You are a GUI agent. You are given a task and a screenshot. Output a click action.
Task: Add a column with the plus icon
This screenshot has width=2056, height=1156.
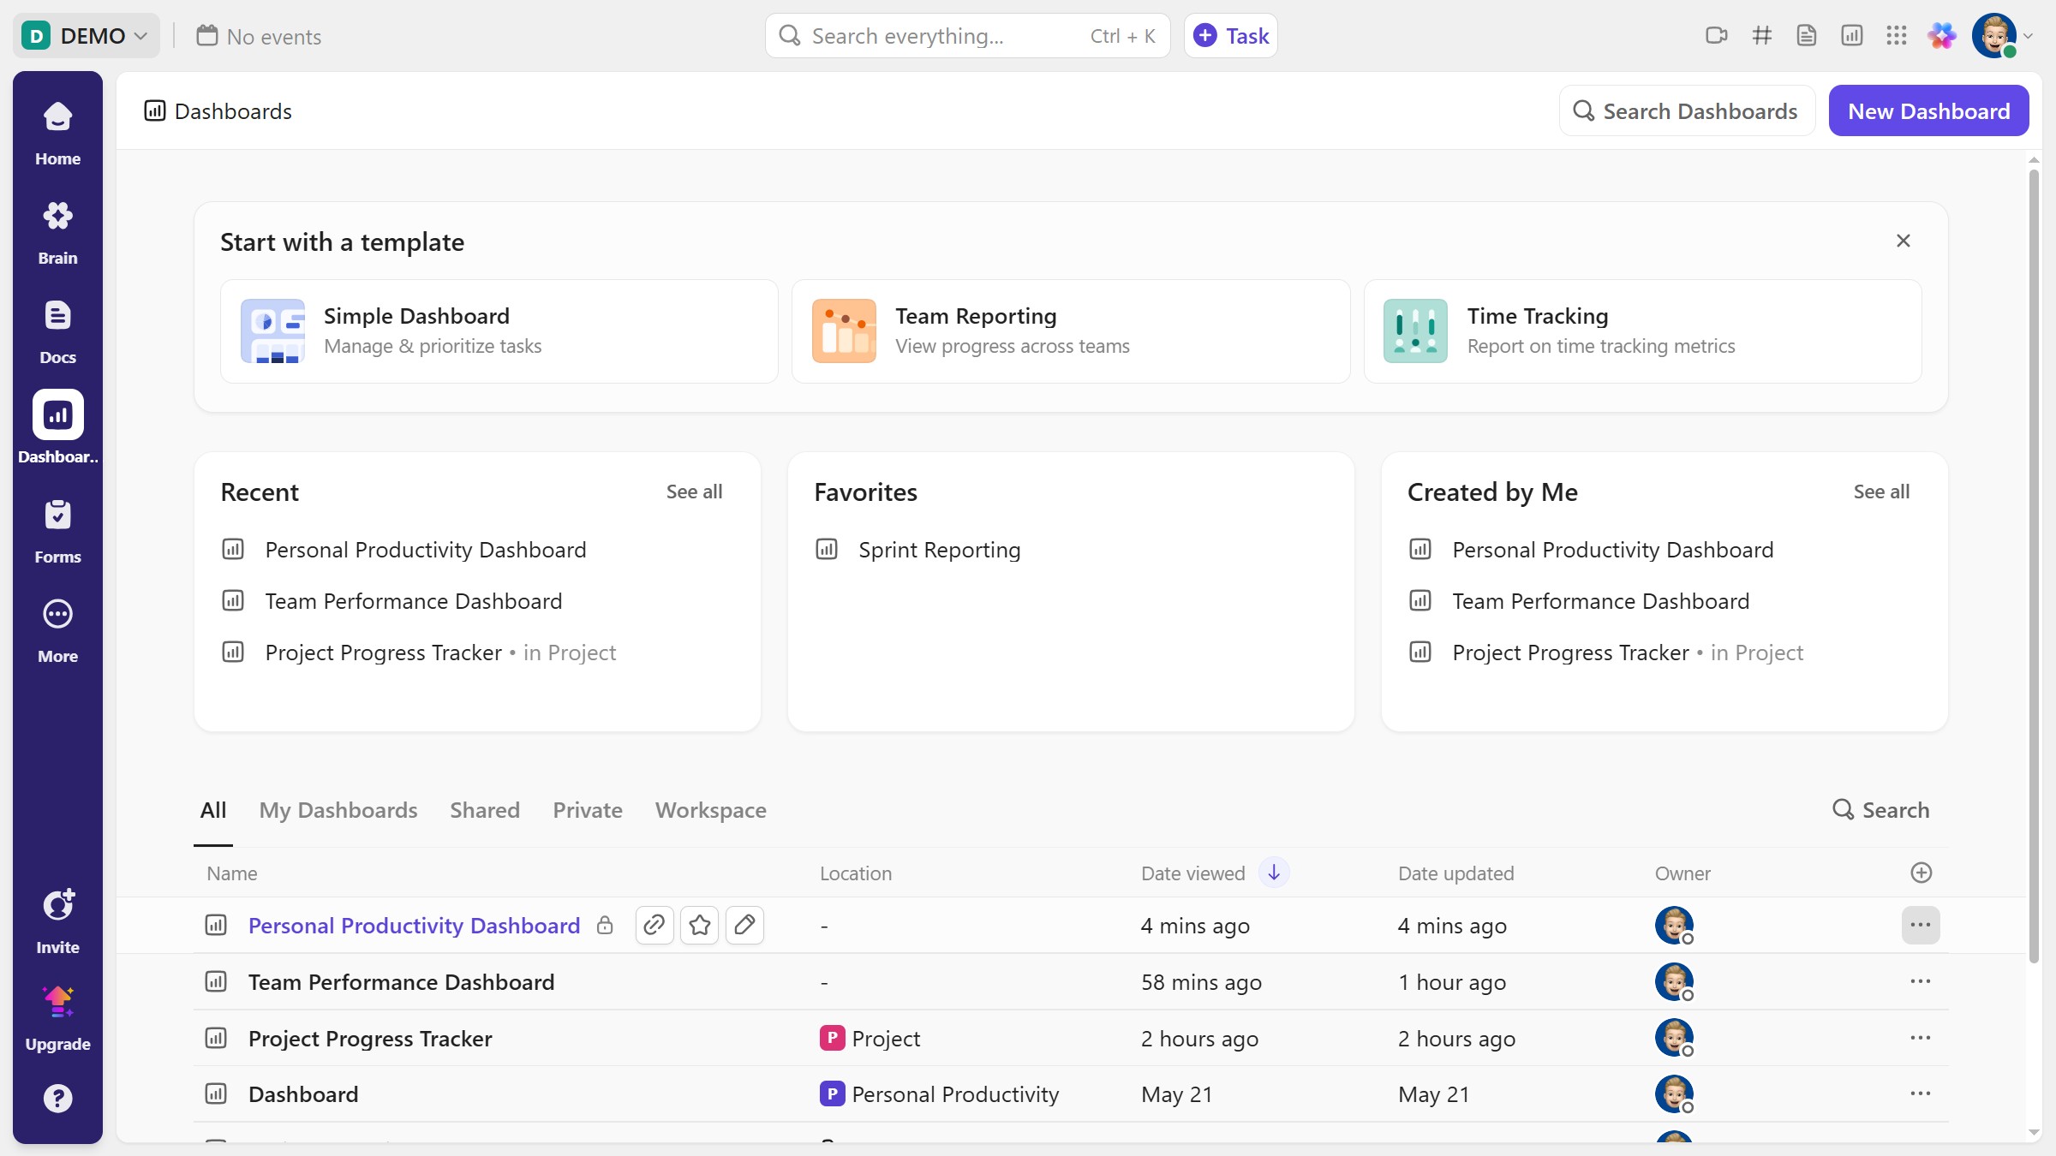pyautogui.click(x=1922, y=873)
